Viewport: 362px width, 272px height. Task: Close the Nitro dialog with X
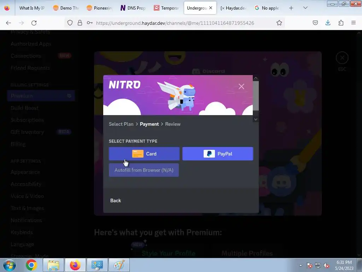(241, 86)
